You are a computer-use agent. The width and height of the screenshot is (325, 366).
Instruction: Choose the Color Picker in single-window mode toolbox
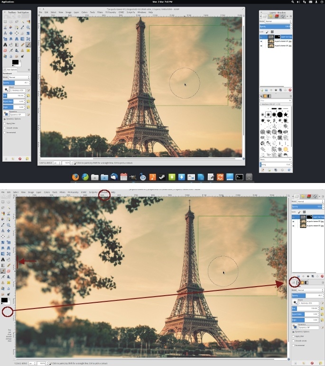tap(3, 225)
